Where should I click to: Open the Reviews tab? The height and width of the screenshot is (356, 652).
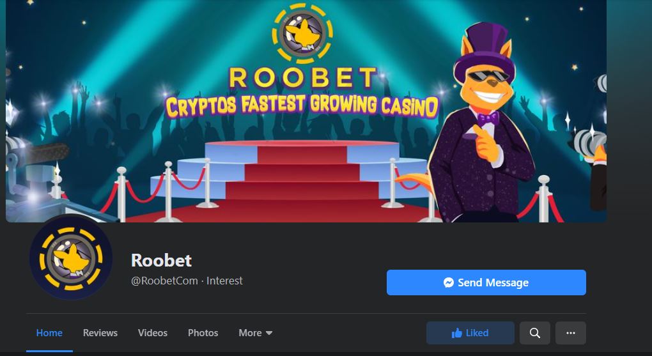(x=100, y=333)
